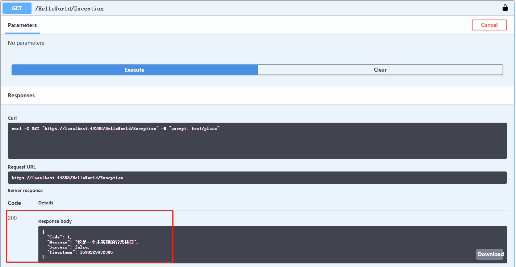
Task: Click the Details column header
Action: click(x=46, y=203)
